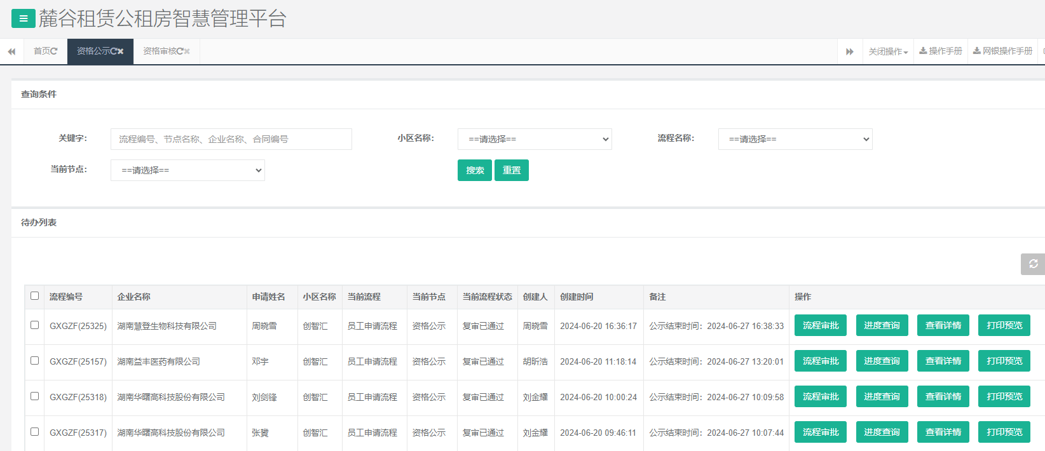Download the 网银操作手册 manual
This screenshot has width=1045, height=451.
click(x=1002, y=51)
